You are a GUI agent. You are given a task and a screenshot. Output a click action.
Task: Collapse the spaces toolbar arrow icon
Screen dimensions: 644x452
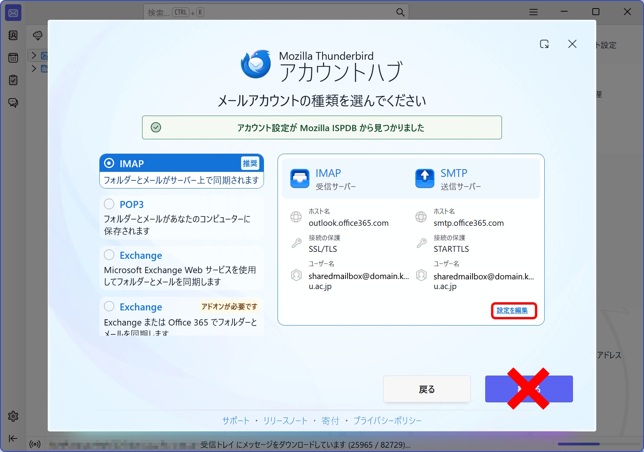pyautogui.click(x=13, y=438)
